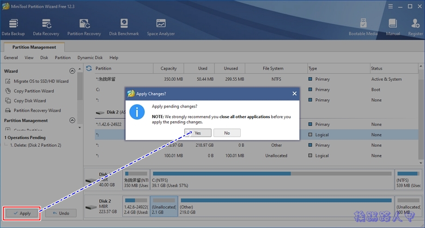425x228 pixels.
Task: Open the Partition menu
Action: click(x=63, y=58)
